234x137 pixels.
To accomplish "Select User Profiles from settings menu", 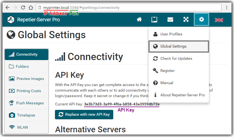I will tap(179, 34).
